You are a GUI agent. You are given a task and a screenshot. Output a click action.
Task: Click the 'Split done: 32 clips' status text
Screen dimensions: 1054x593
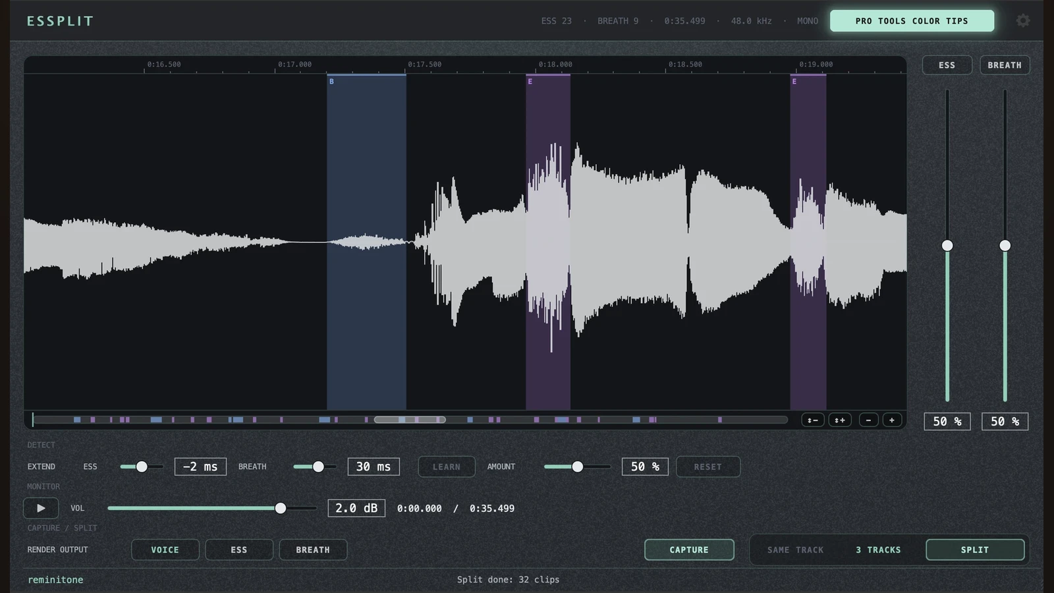tap(508, 580)
